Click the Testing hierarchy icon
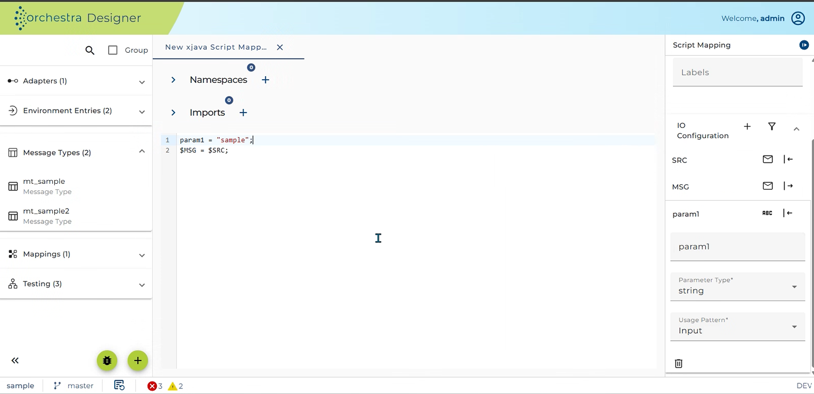The height and width of the screenshot is (394, 814). click(13, 284)
